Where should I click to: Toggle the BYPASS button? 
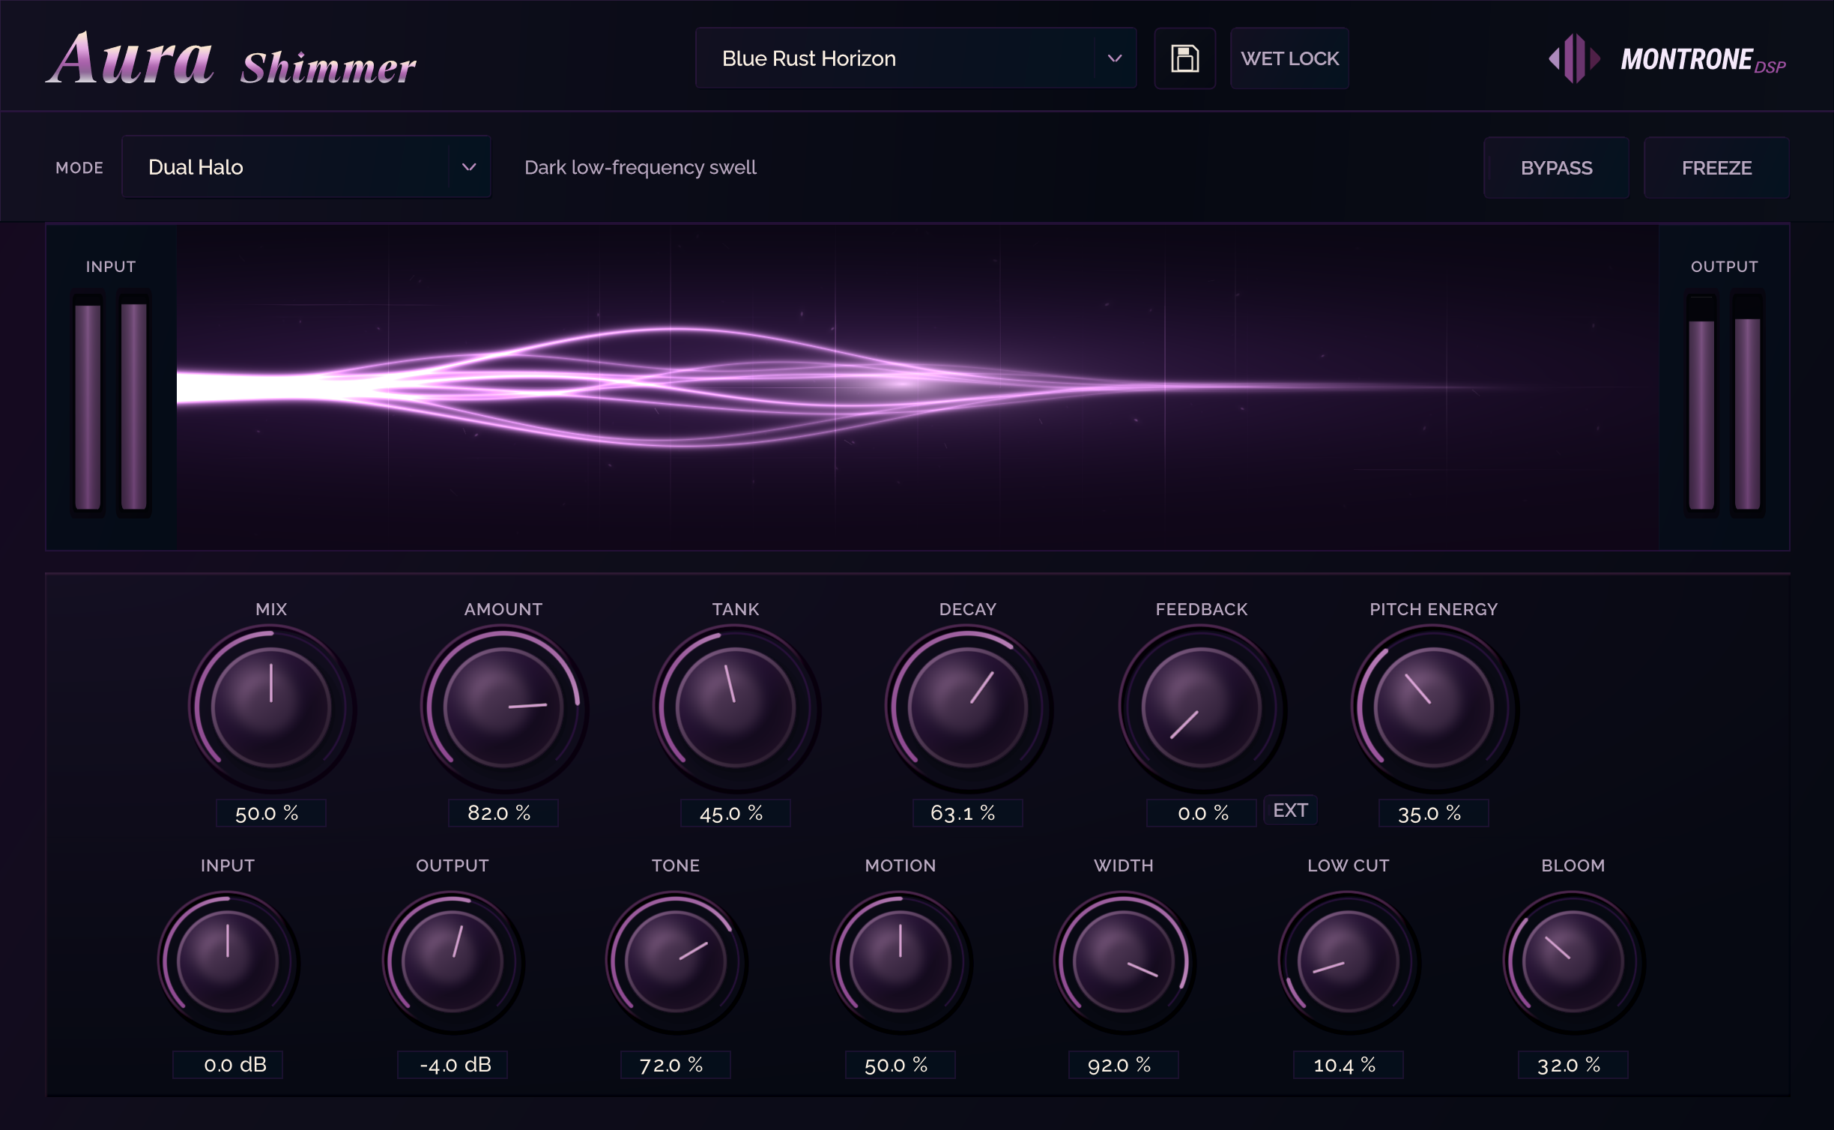1556,168
